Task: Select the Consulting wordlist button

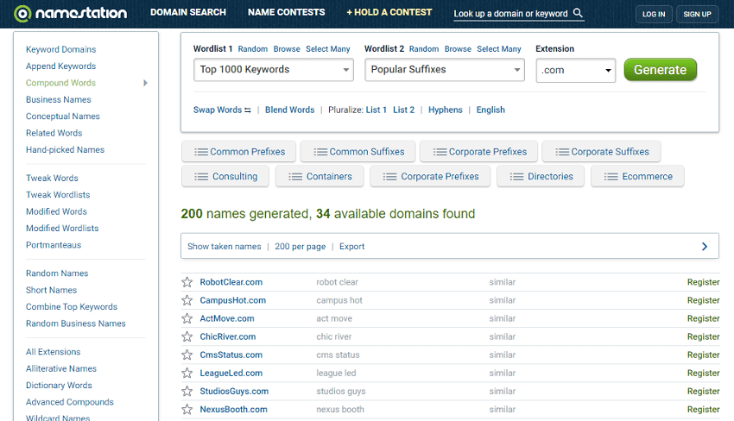Action: (225, 176)
